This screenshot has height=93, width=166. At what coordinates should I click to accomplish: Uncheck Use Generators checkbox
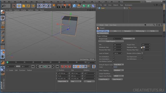tap(114, 59)
